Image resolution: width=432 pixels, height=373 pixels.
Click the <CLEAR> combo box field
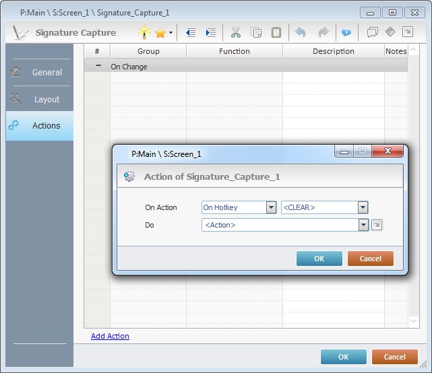[324, 207]
